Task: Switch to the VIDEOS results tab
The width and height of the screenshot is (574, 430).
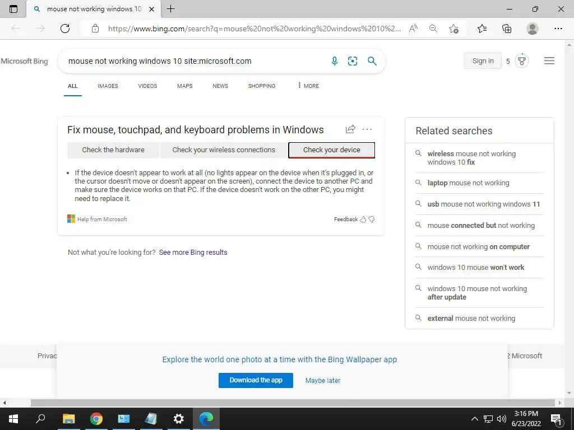Action: click(x=147, y=86)
